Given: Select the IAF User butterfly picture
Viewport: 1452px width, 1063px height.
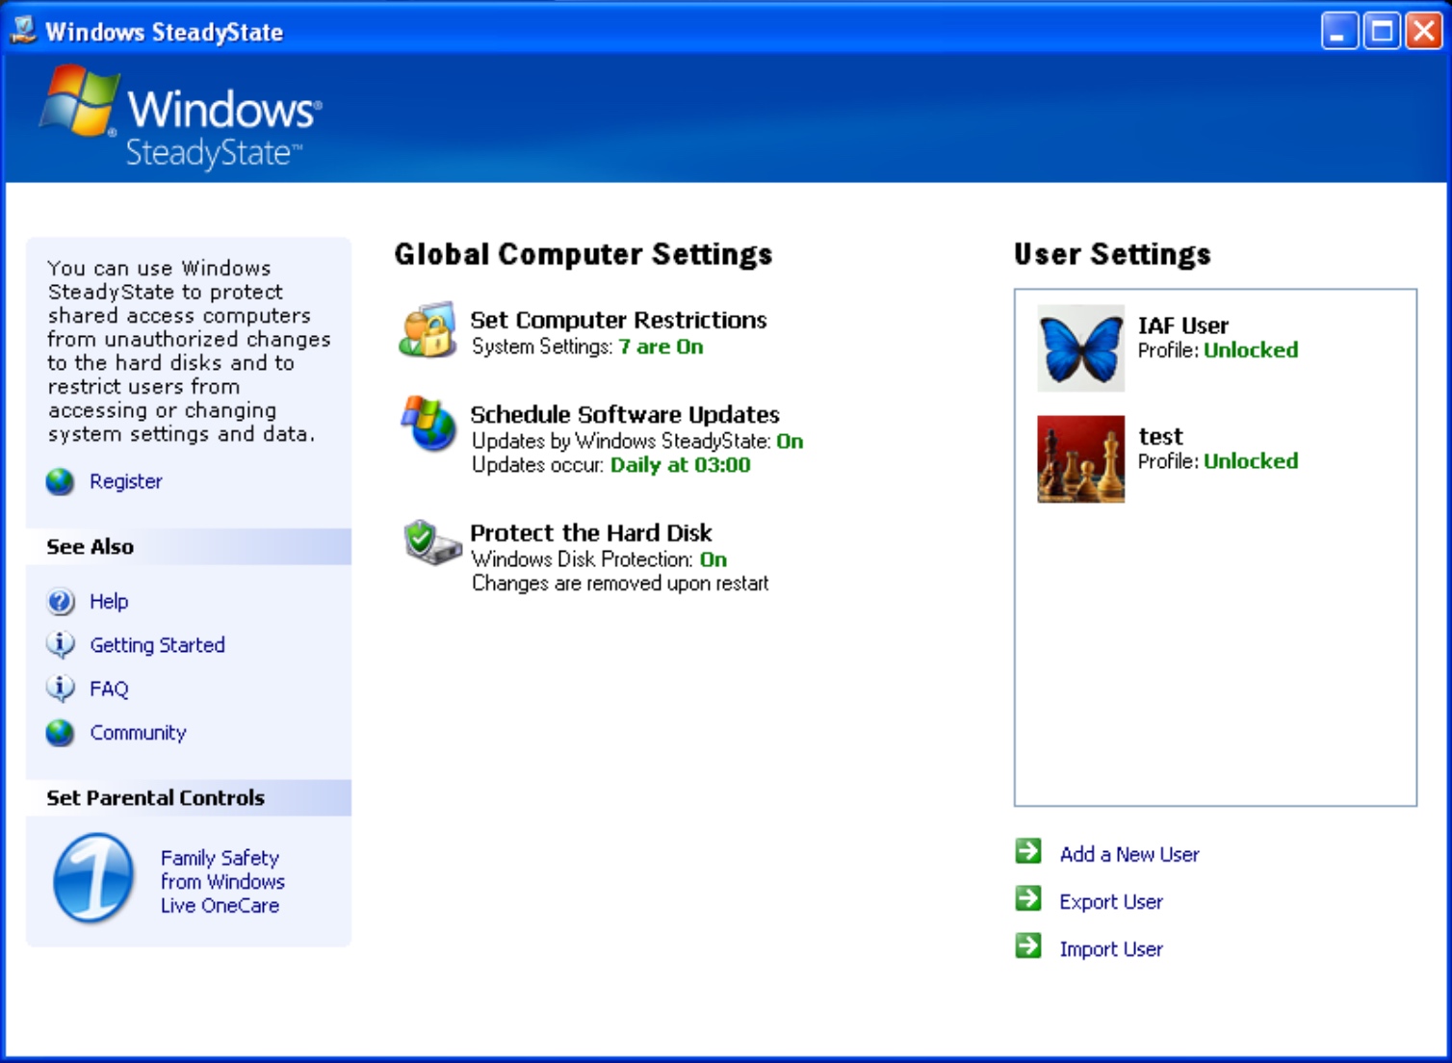Looking at the screenshot, I should [x=1080, y=349].
